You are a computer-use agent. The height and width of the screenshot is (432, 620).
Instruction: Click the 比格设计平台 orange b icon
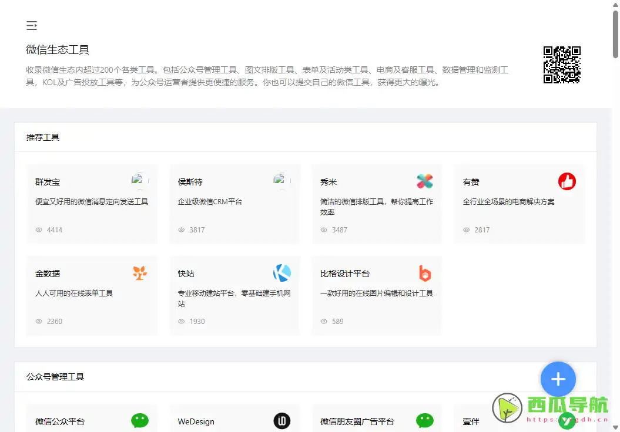[425, 273]
